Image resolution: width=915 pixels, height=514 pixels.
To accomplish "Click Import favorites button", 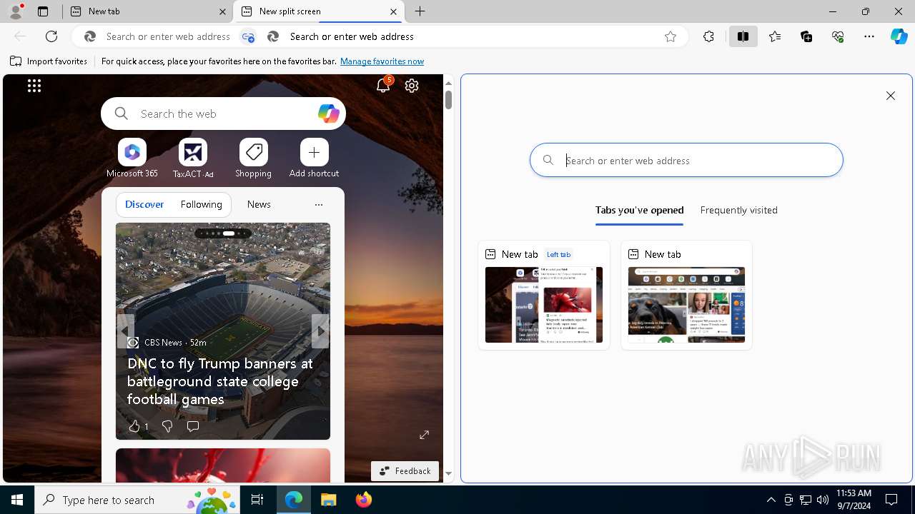I will point(49,61).
